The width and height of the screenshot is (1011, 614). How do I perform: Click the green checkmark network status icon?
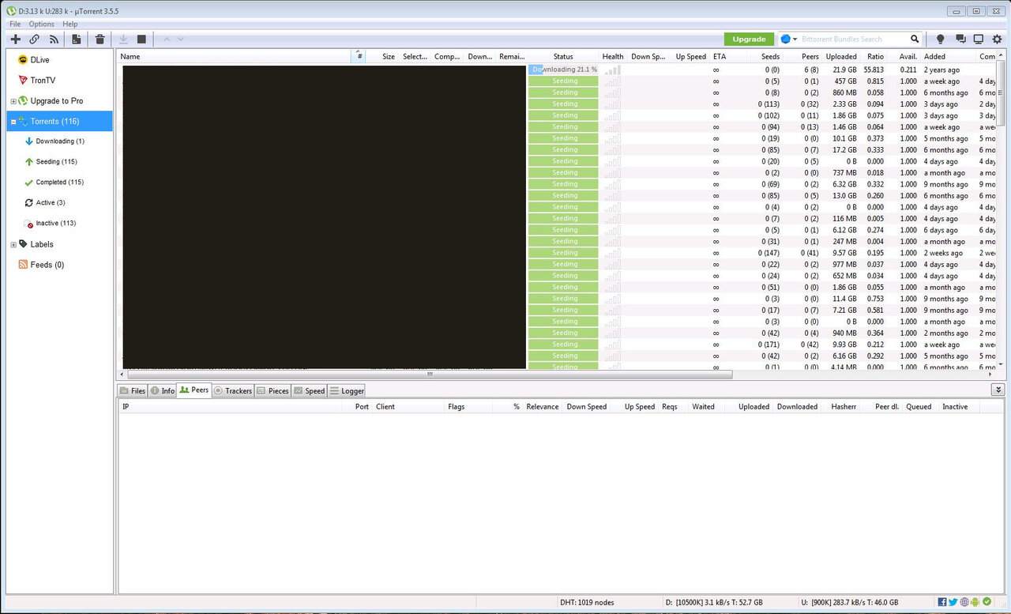click(987, 602)
